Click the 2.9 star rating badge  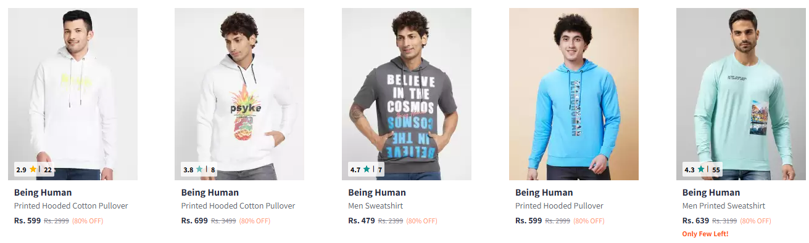35,169
